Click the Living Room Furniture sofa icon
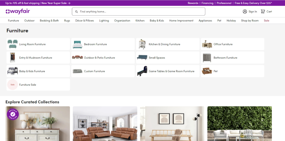Image resolution: width=285 pixels, height=141 pixels. [13, 44]
